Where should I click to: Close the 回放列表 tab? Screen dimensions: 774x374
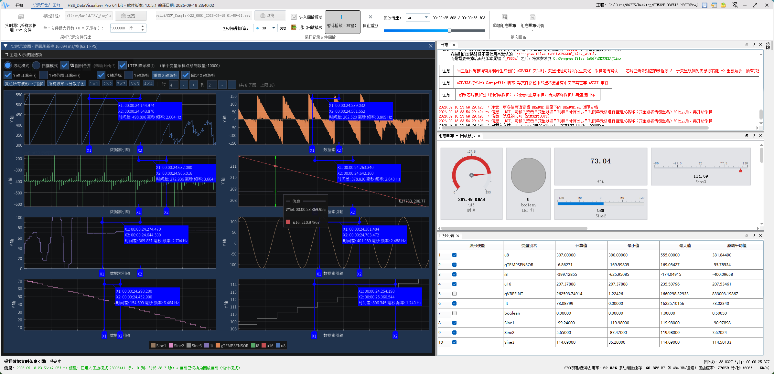coord(458,236)
